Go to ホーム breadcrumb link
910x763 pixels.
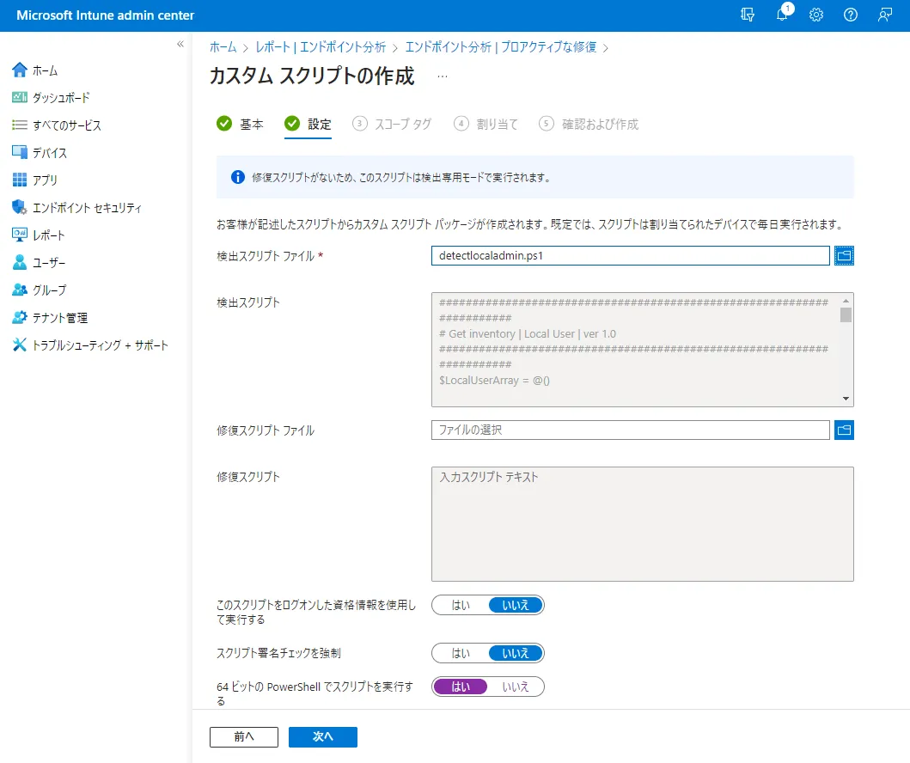click(x=223, y=47)
